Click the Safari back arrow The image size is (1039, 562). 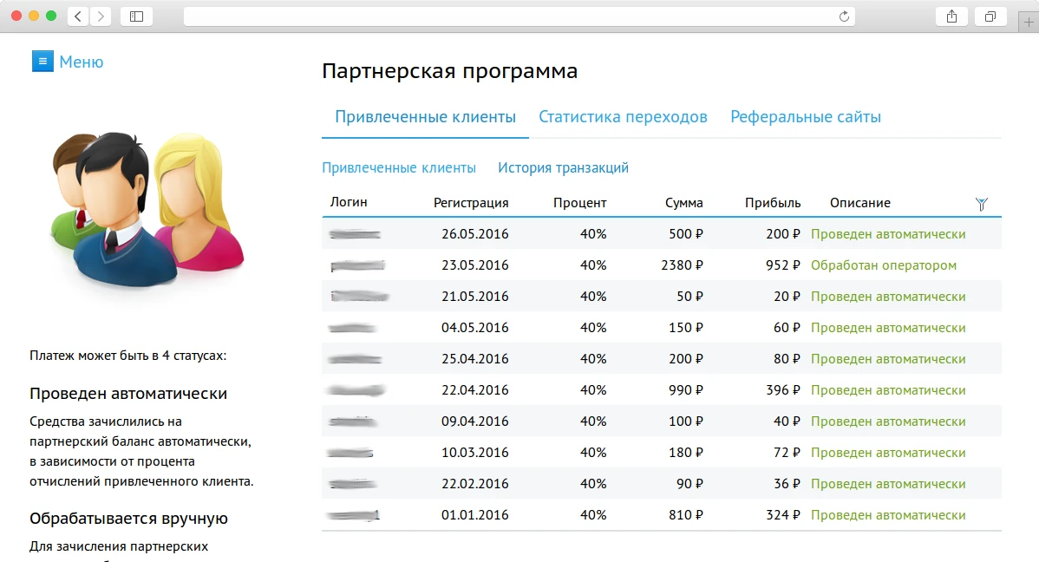pyautogui.click(x=77, y=16)
